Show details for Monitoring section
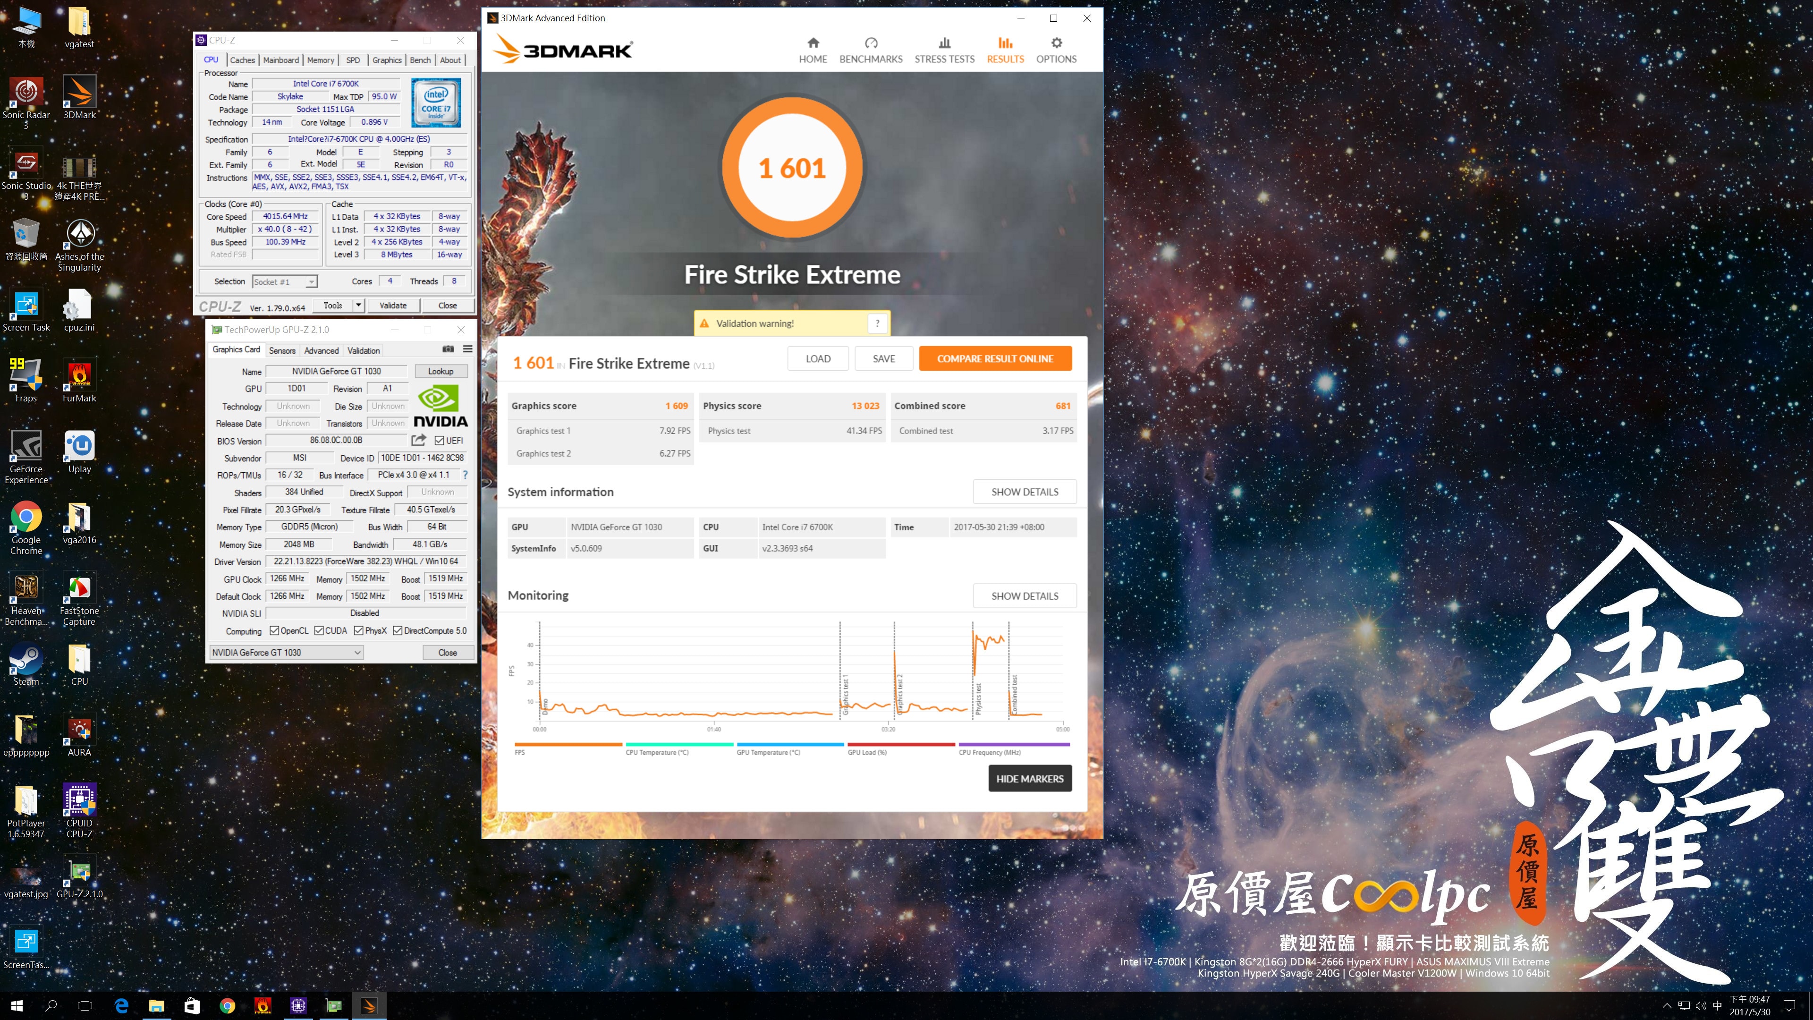Viewport: 1813px width, 1020px height. tap(1025, 595)
